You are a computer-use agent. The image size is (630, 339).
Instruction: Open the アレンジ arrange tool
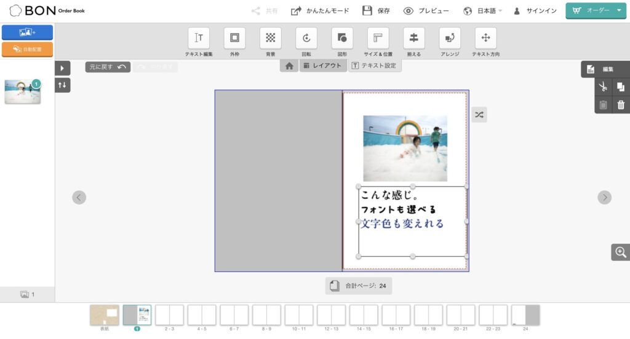click(450, 38)
